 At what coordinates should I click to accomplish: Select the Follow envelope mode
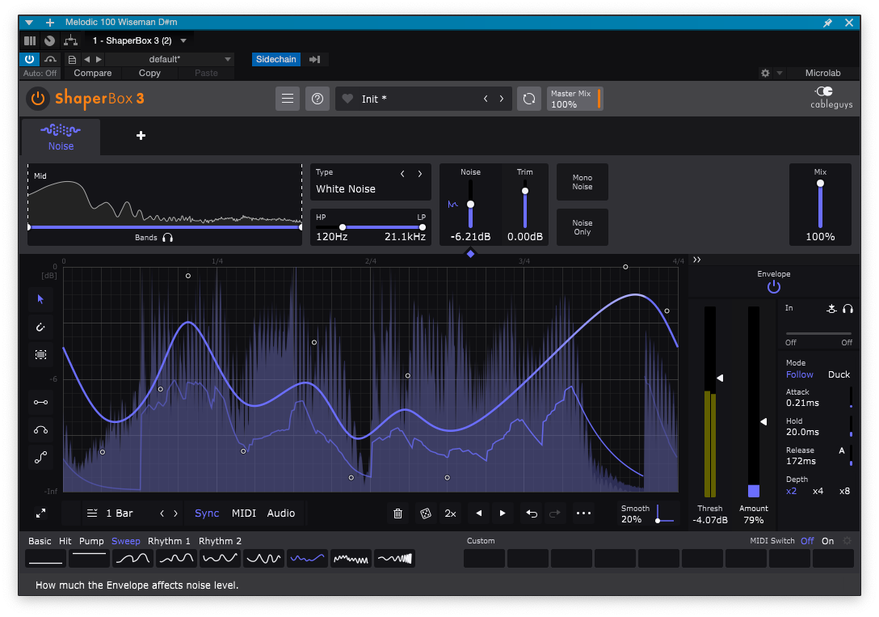(x=799, y=374)
